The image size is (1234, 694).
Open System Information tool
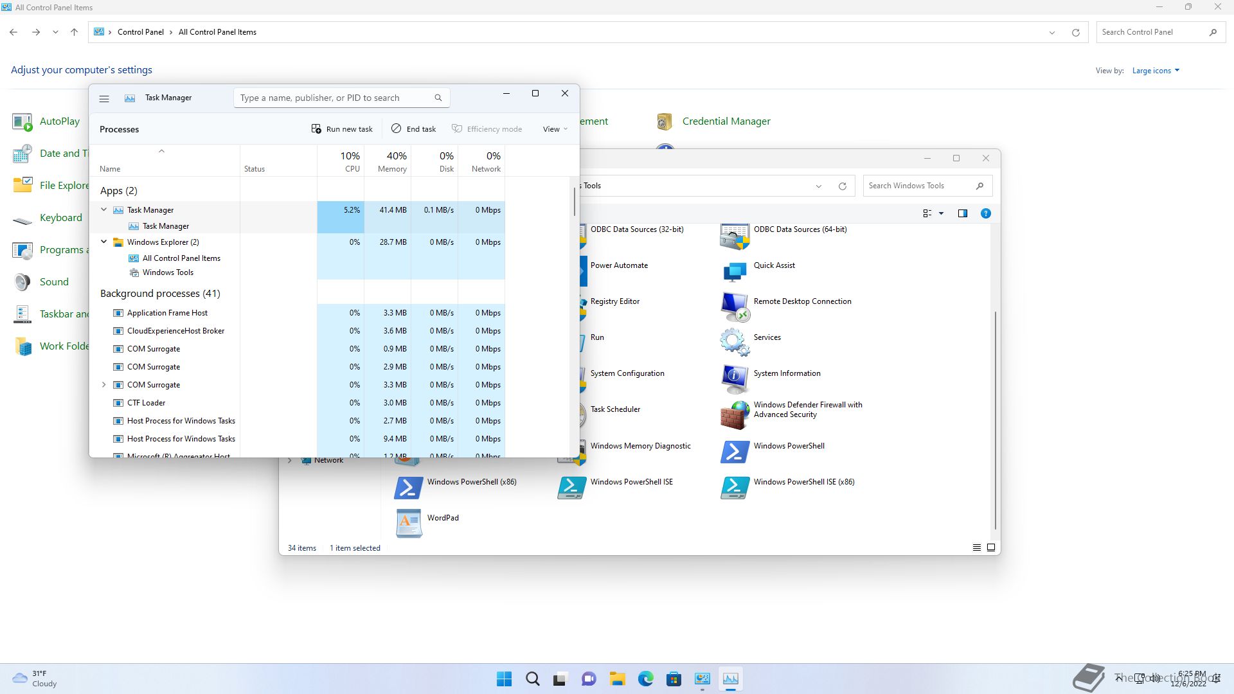(x=771, y=379)
